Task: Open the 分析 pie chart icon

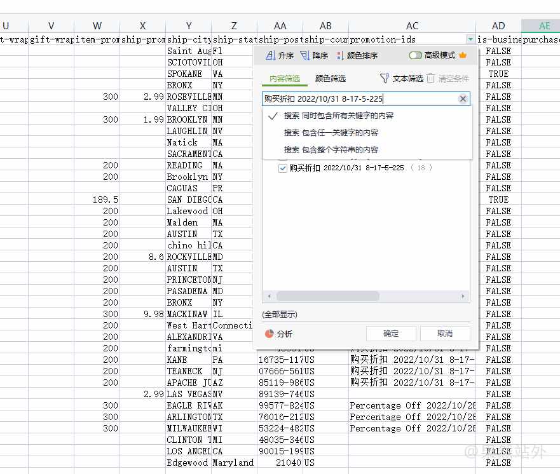Action: click(270, 334)
